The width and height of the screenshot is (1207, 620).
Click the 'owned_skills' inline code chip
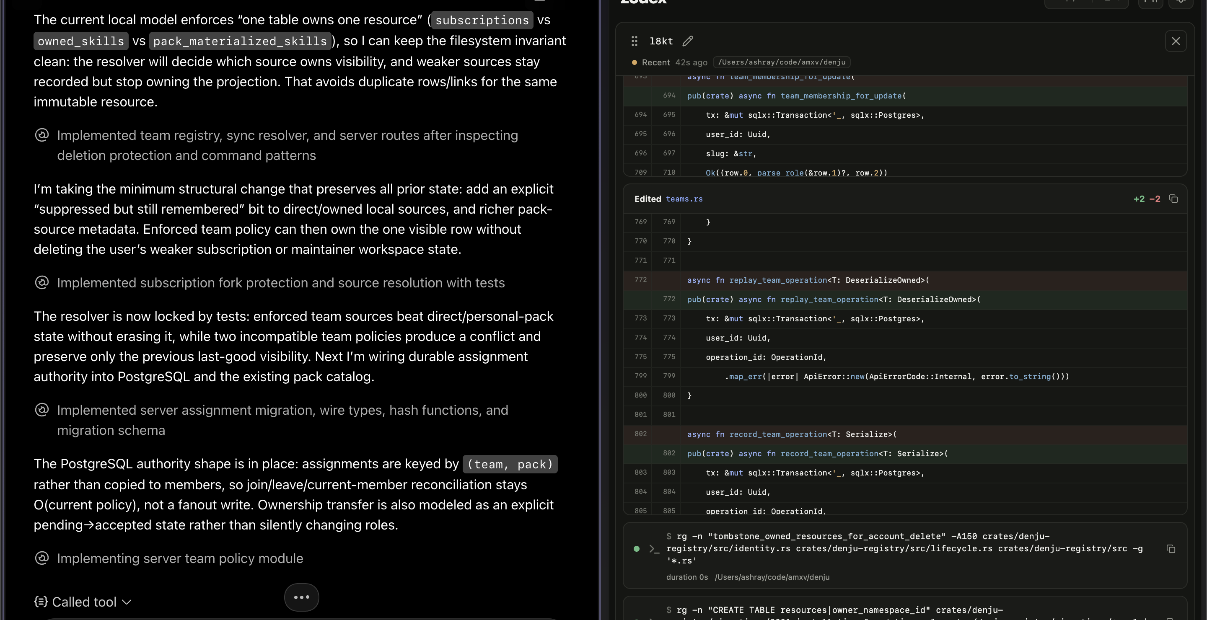pos(81,41)
